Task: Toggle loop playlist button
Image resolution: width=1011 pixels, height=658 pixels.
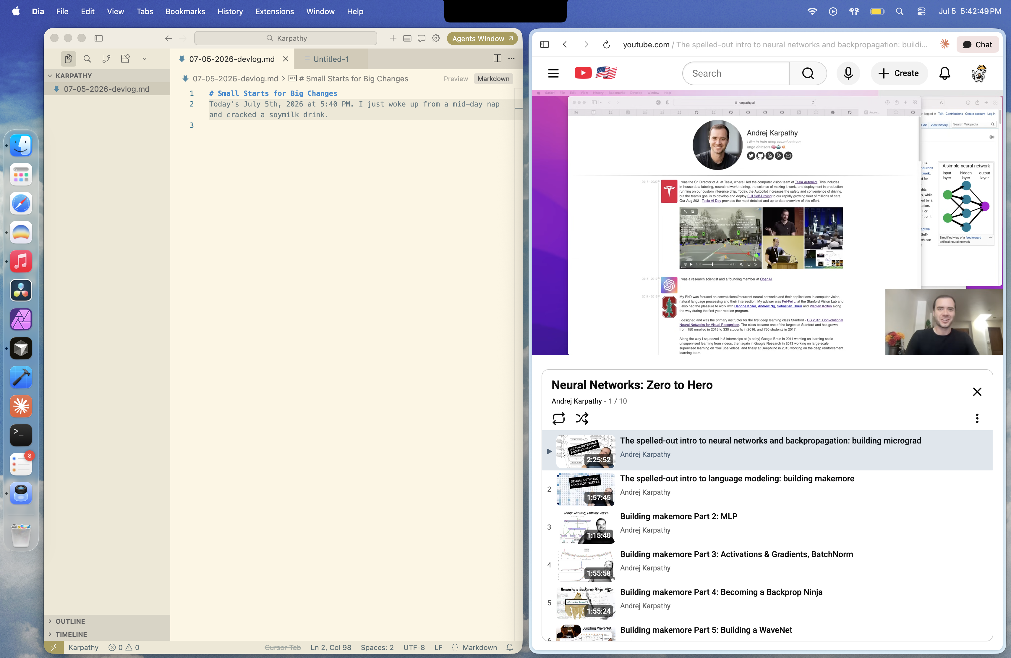Action: [559, 418]
